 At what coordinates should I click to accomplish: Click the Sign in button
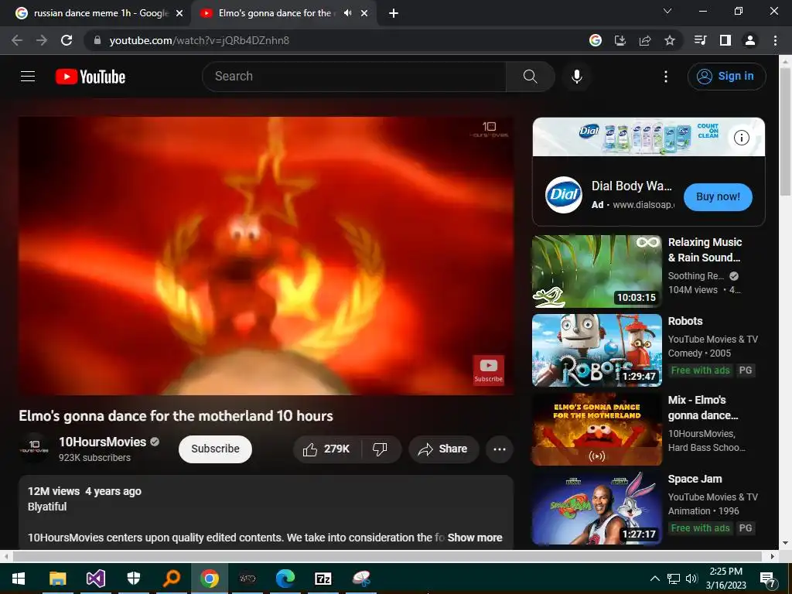(x=726, y=77)
